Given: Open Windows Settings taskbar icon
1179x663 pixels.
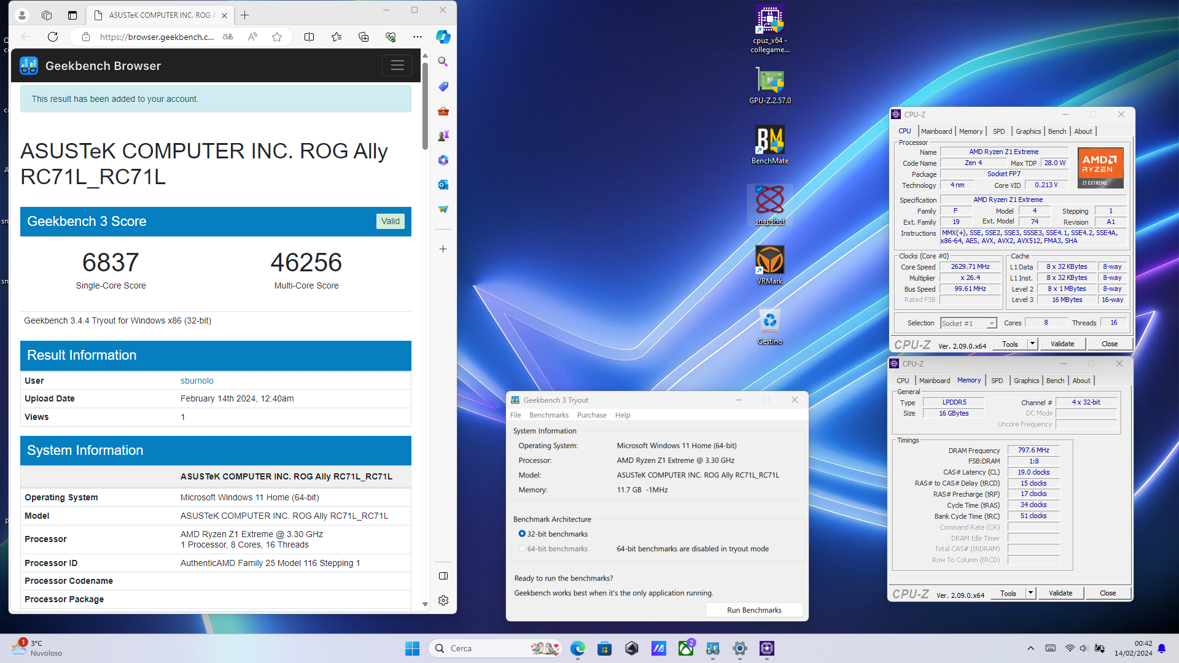Looking at the screenshot, I should 740,648.
